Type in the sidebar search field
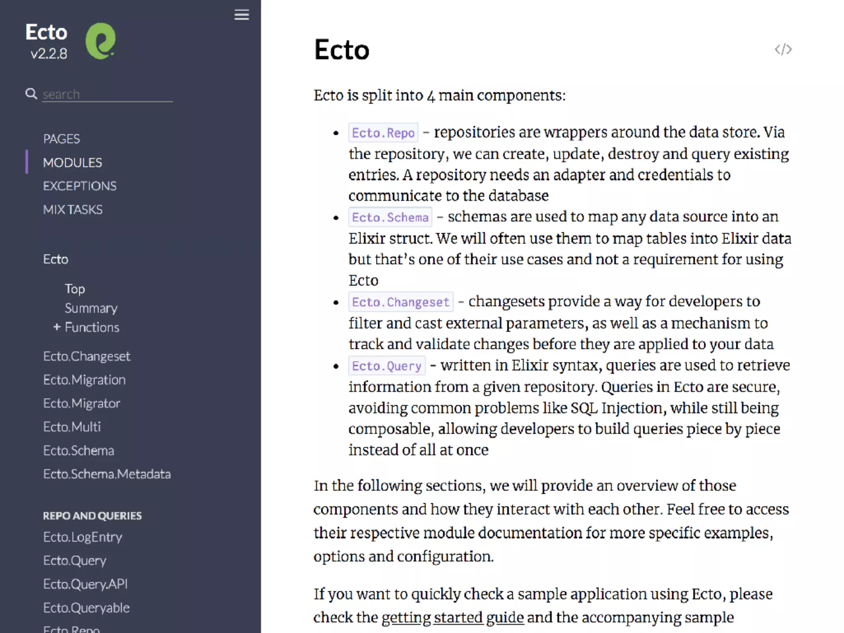This screenshot has width=844, height=633. pyautogui.click(x=107, y=94)
